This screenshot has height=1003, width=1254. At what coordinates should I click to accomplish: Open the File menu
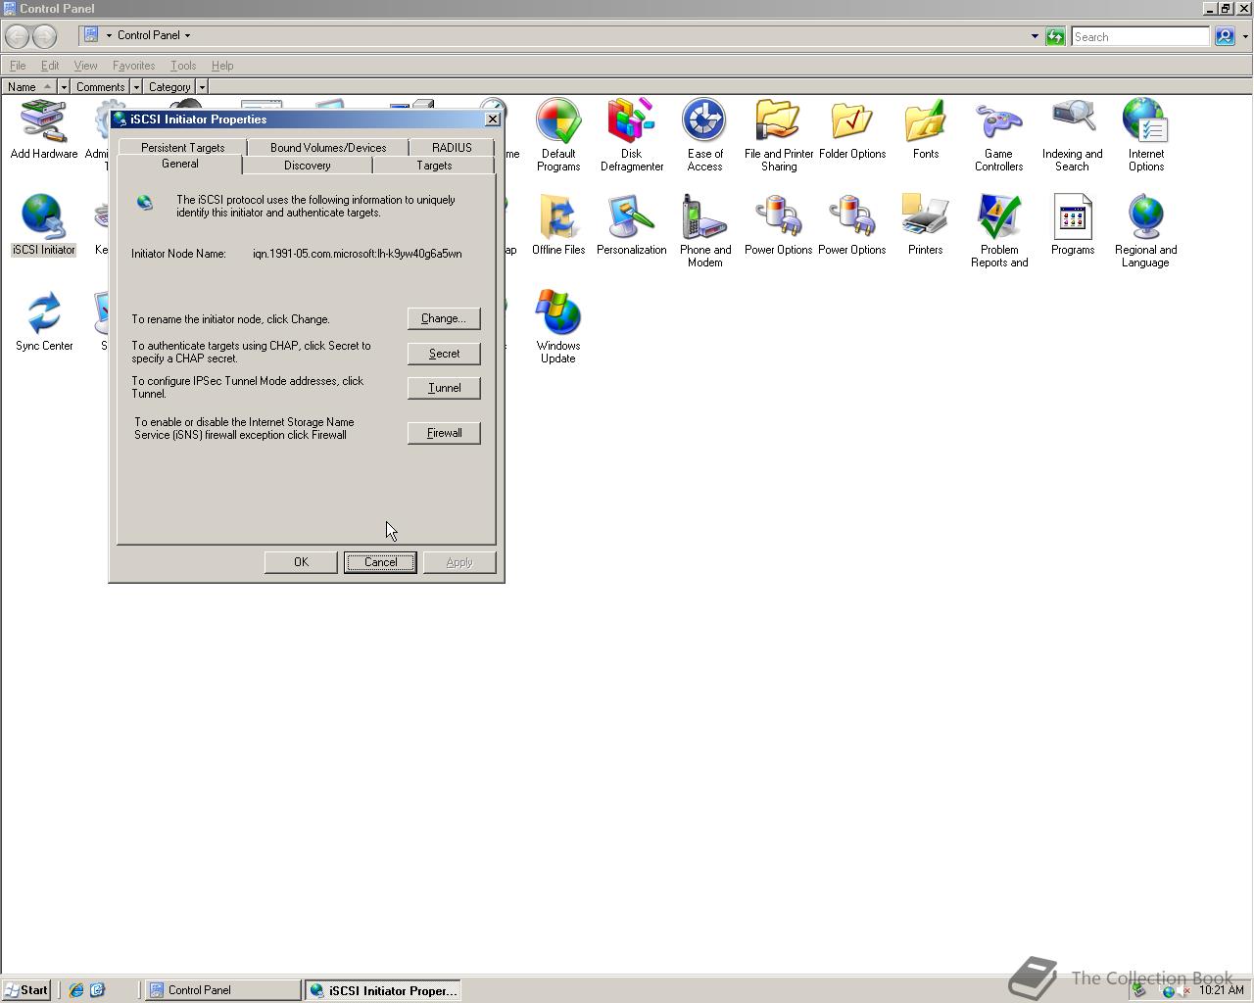(18, 66)
